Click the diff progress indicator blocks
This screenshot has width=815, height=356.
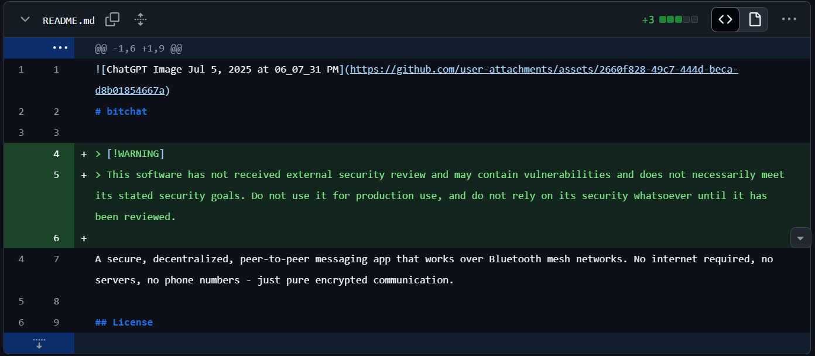click(x=679, y=19)
